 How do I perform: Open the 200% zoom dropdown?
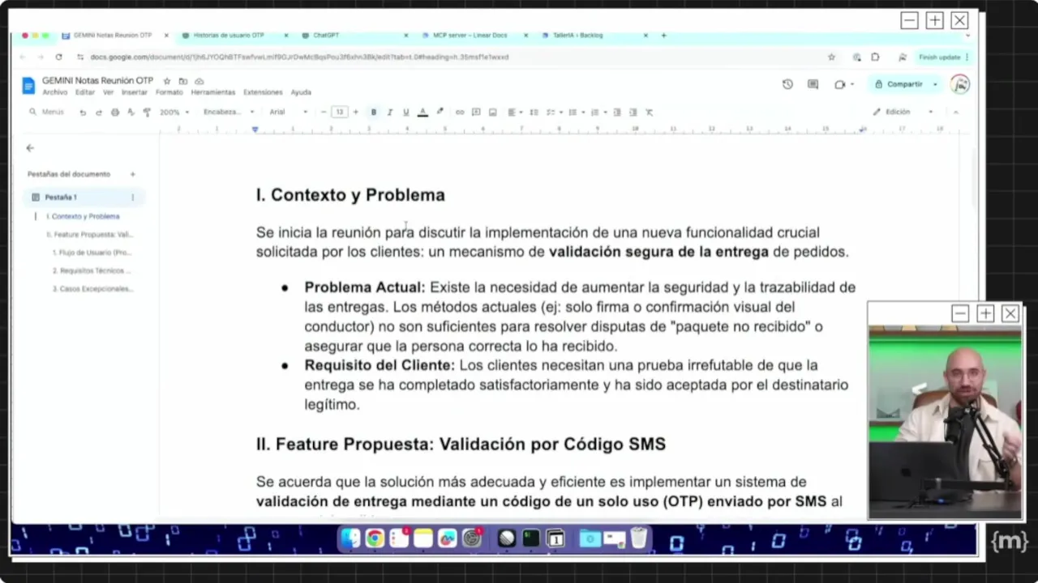(174, 113)
